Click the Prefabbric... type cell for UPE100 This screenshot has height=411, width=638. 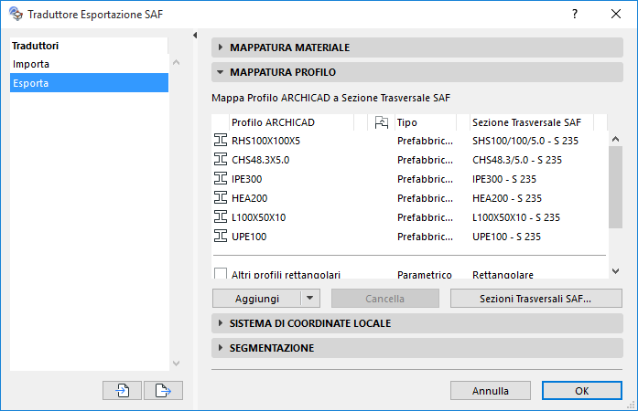[426, 237]
